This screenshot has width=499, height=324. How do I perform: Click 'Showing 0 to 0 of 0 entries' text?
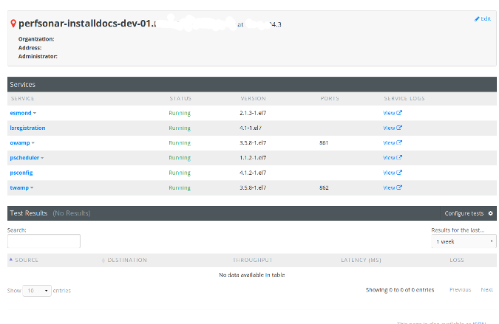coord(400,290)
